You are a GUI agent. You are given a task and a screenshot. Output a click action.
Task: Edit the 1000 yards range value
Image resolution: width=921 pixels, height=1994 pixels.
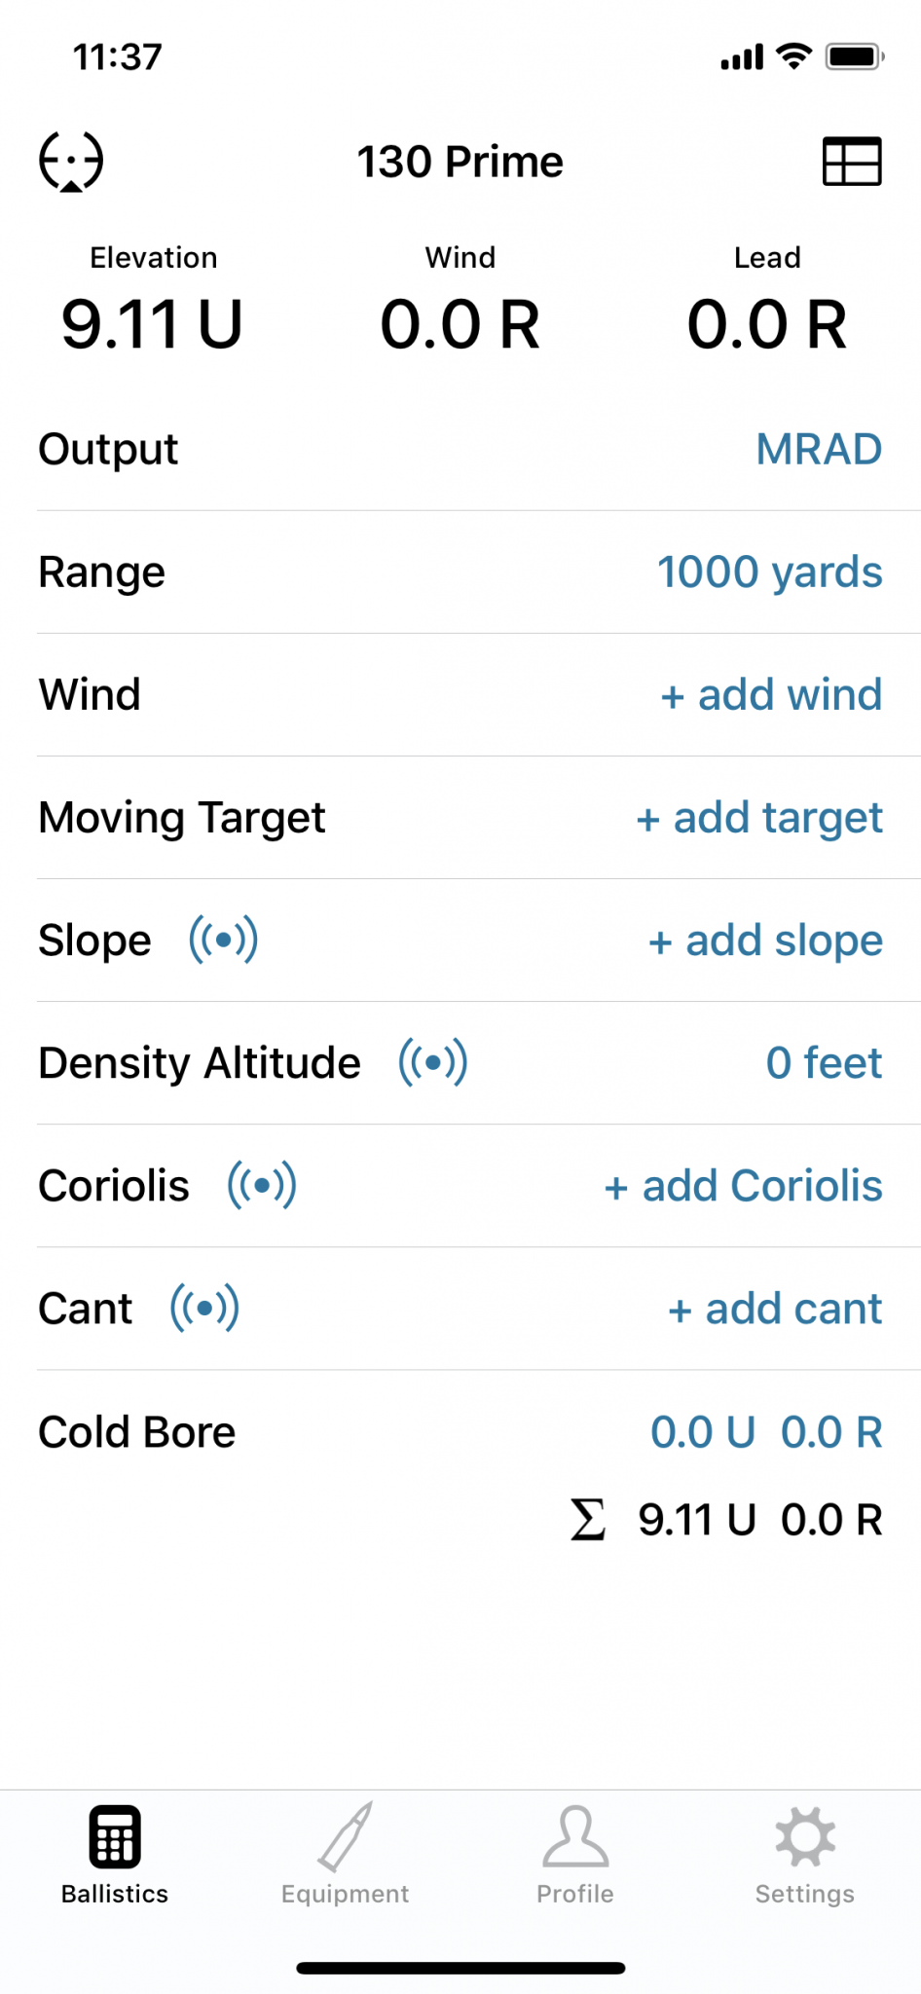click(770, 572)
